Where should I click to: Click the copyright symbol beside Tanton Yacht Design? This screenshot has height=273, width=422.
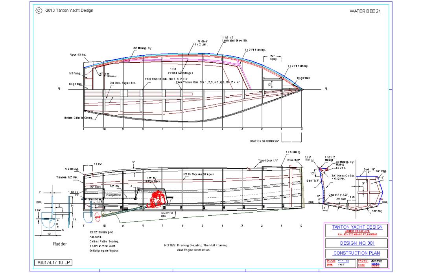pyautogui.click(x=39, y=11)
